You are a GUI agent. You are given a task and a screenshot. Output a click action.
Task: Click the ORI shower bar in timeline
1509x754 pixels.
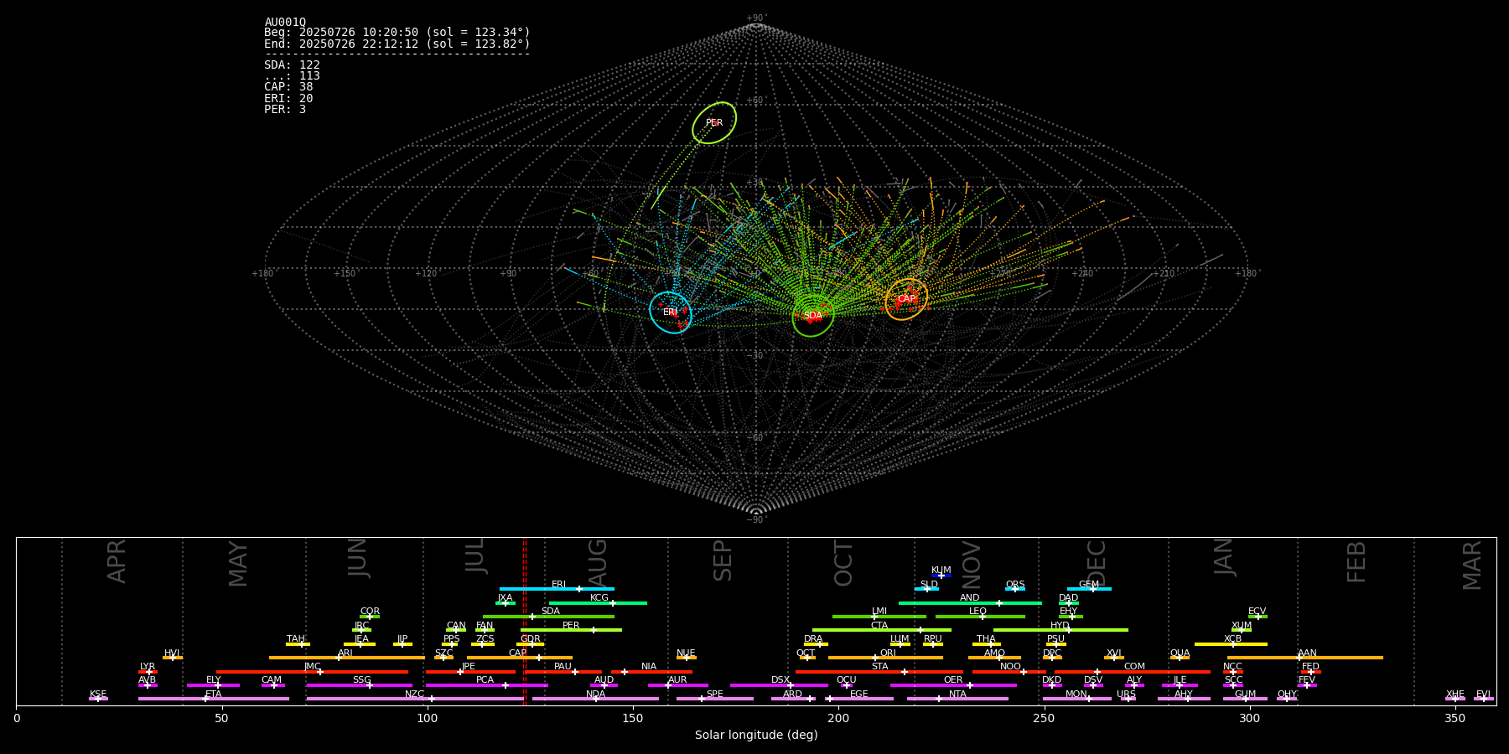tap(885, 658)
